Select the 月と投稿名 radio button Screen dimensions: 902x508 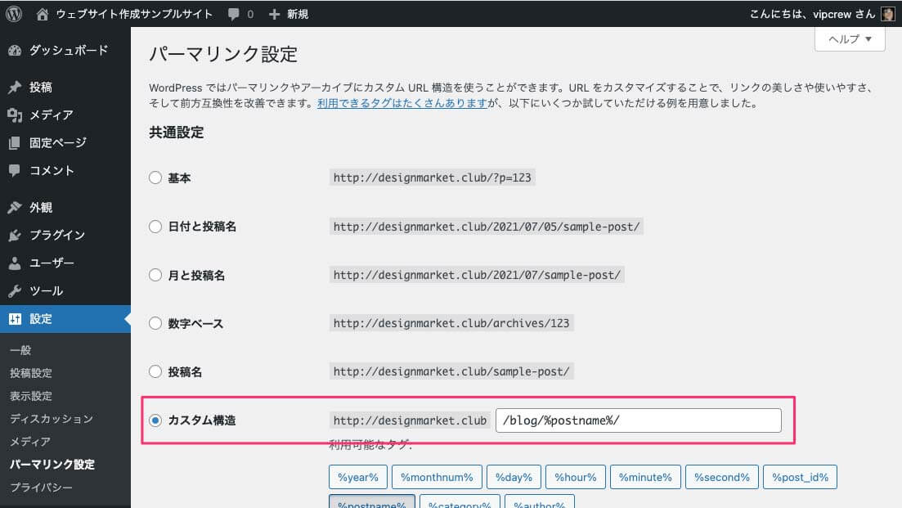pyautogui.click(x=155, y=275)
